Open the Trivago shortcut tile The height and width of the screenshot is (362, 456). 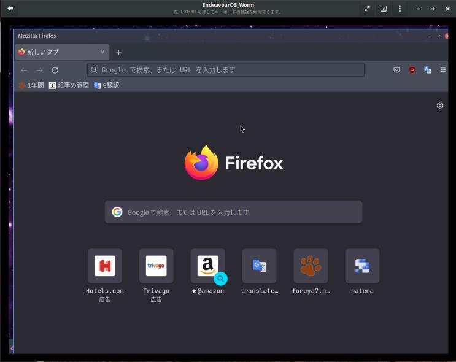(156, 266)
